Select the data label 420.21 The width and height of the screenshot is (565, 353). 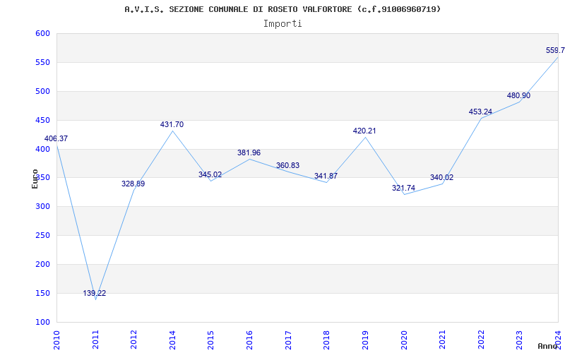[364, 131]
